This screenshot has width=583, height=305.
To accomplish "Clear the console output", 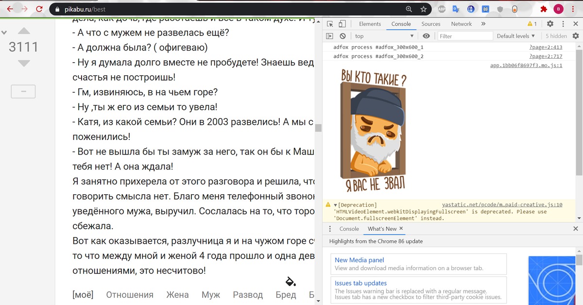I will pos(343,36).
